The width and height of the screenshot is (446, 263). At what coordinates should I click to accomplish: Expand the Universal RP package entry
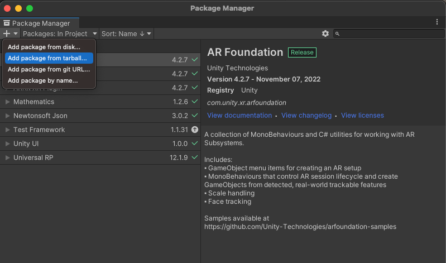click(8, 157)
